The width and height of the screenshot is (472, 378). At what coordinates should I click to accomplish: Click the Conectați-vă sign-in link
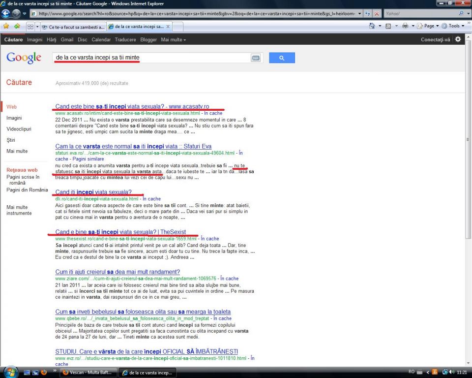pos(435,39)
